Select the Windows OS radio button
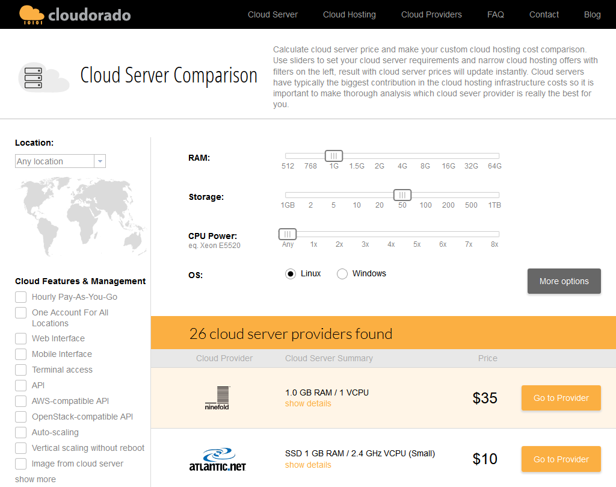616x487 pixels. pos(342,274)
